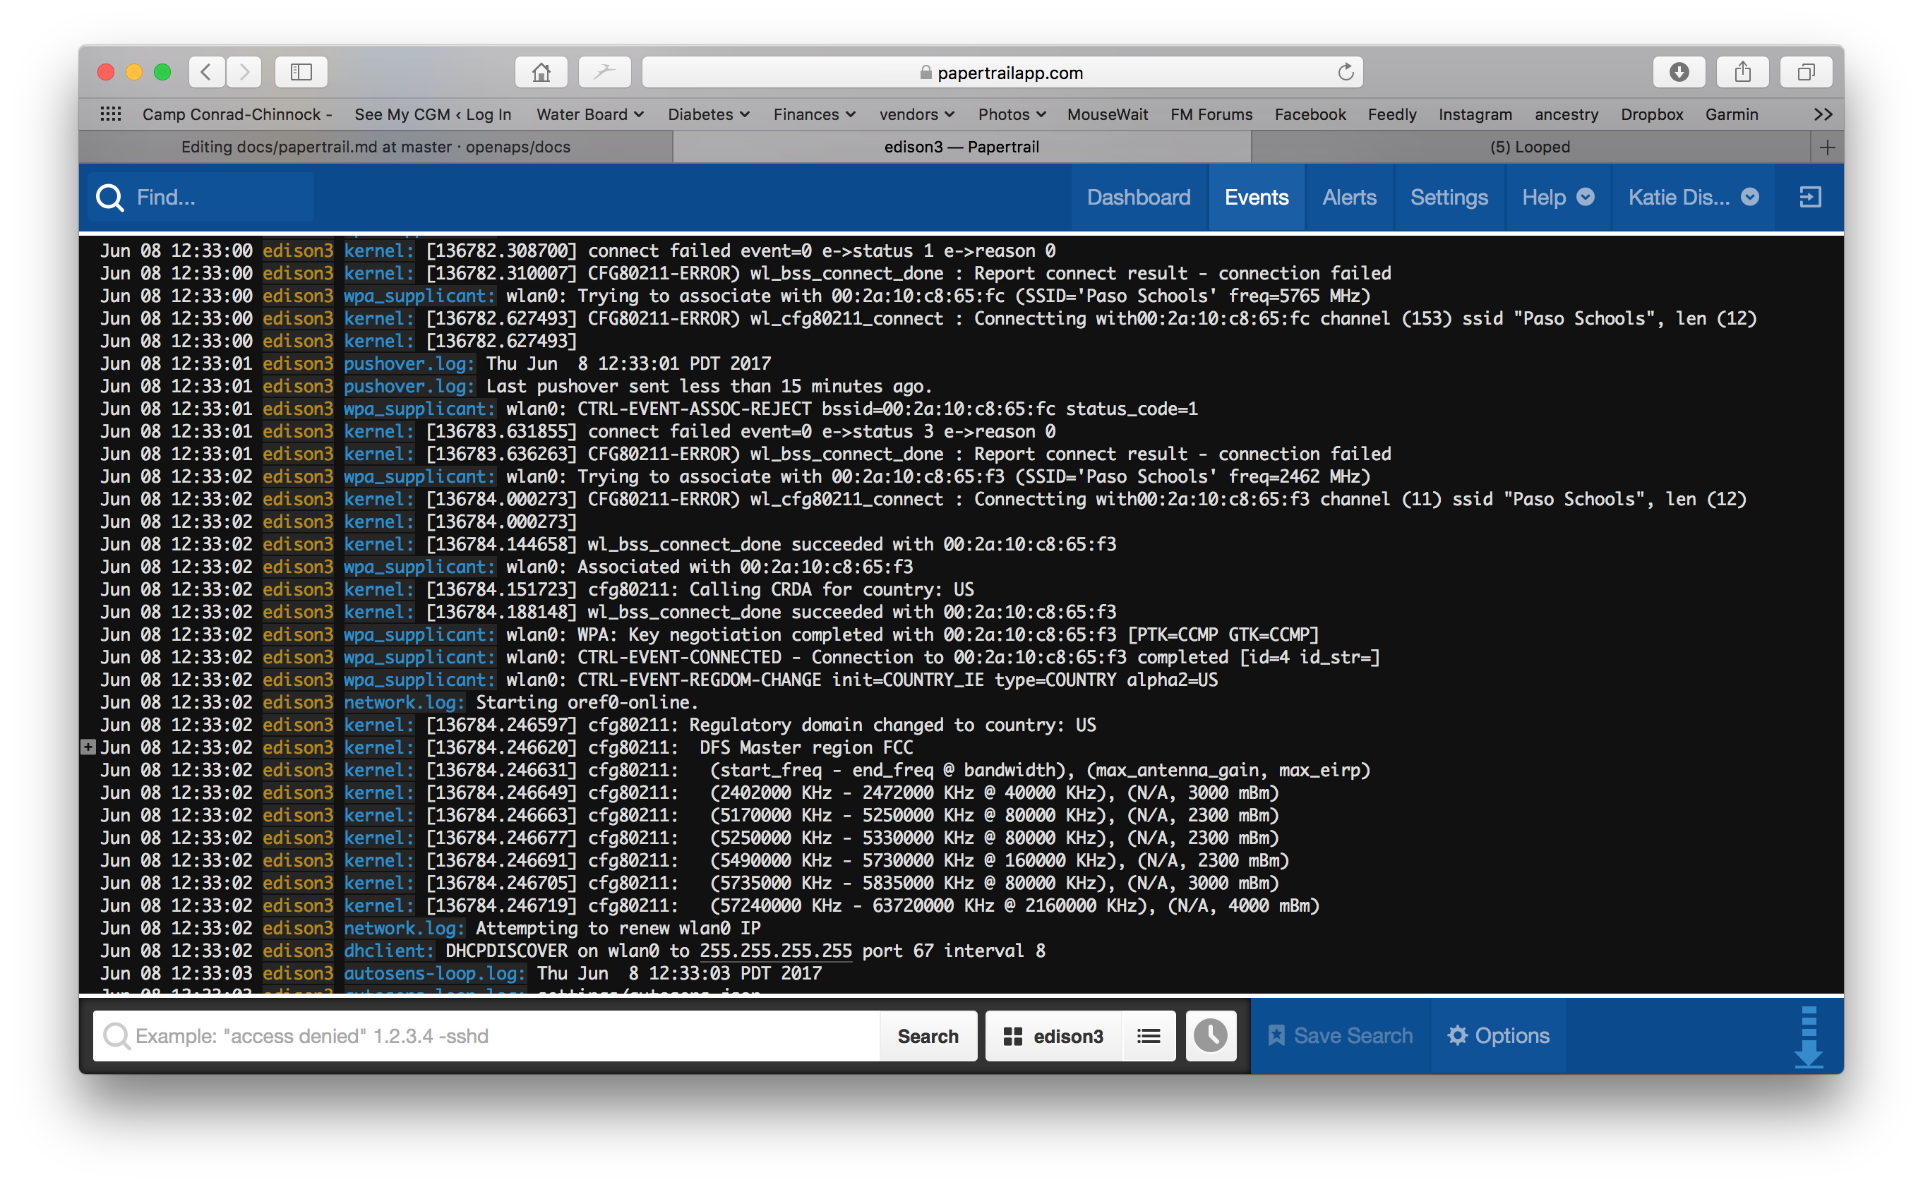Viewport: 1923px width, 1187px height.
Task: Show more bookmarks overflow arrows
Action: point(1823,114)
